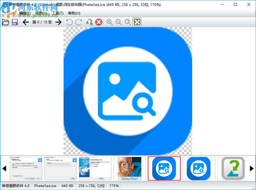This screenshot has width=256, height=190.
Task: Rename file with the AB icon
Action: pos(90,22)
